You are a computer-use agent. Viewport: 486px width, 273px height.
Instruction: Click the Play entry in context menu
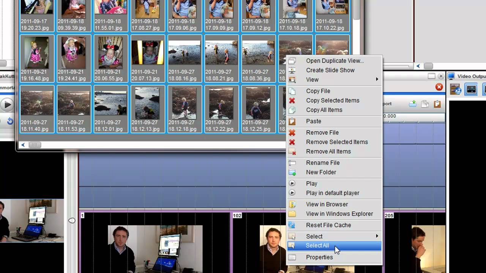[335, 184]
